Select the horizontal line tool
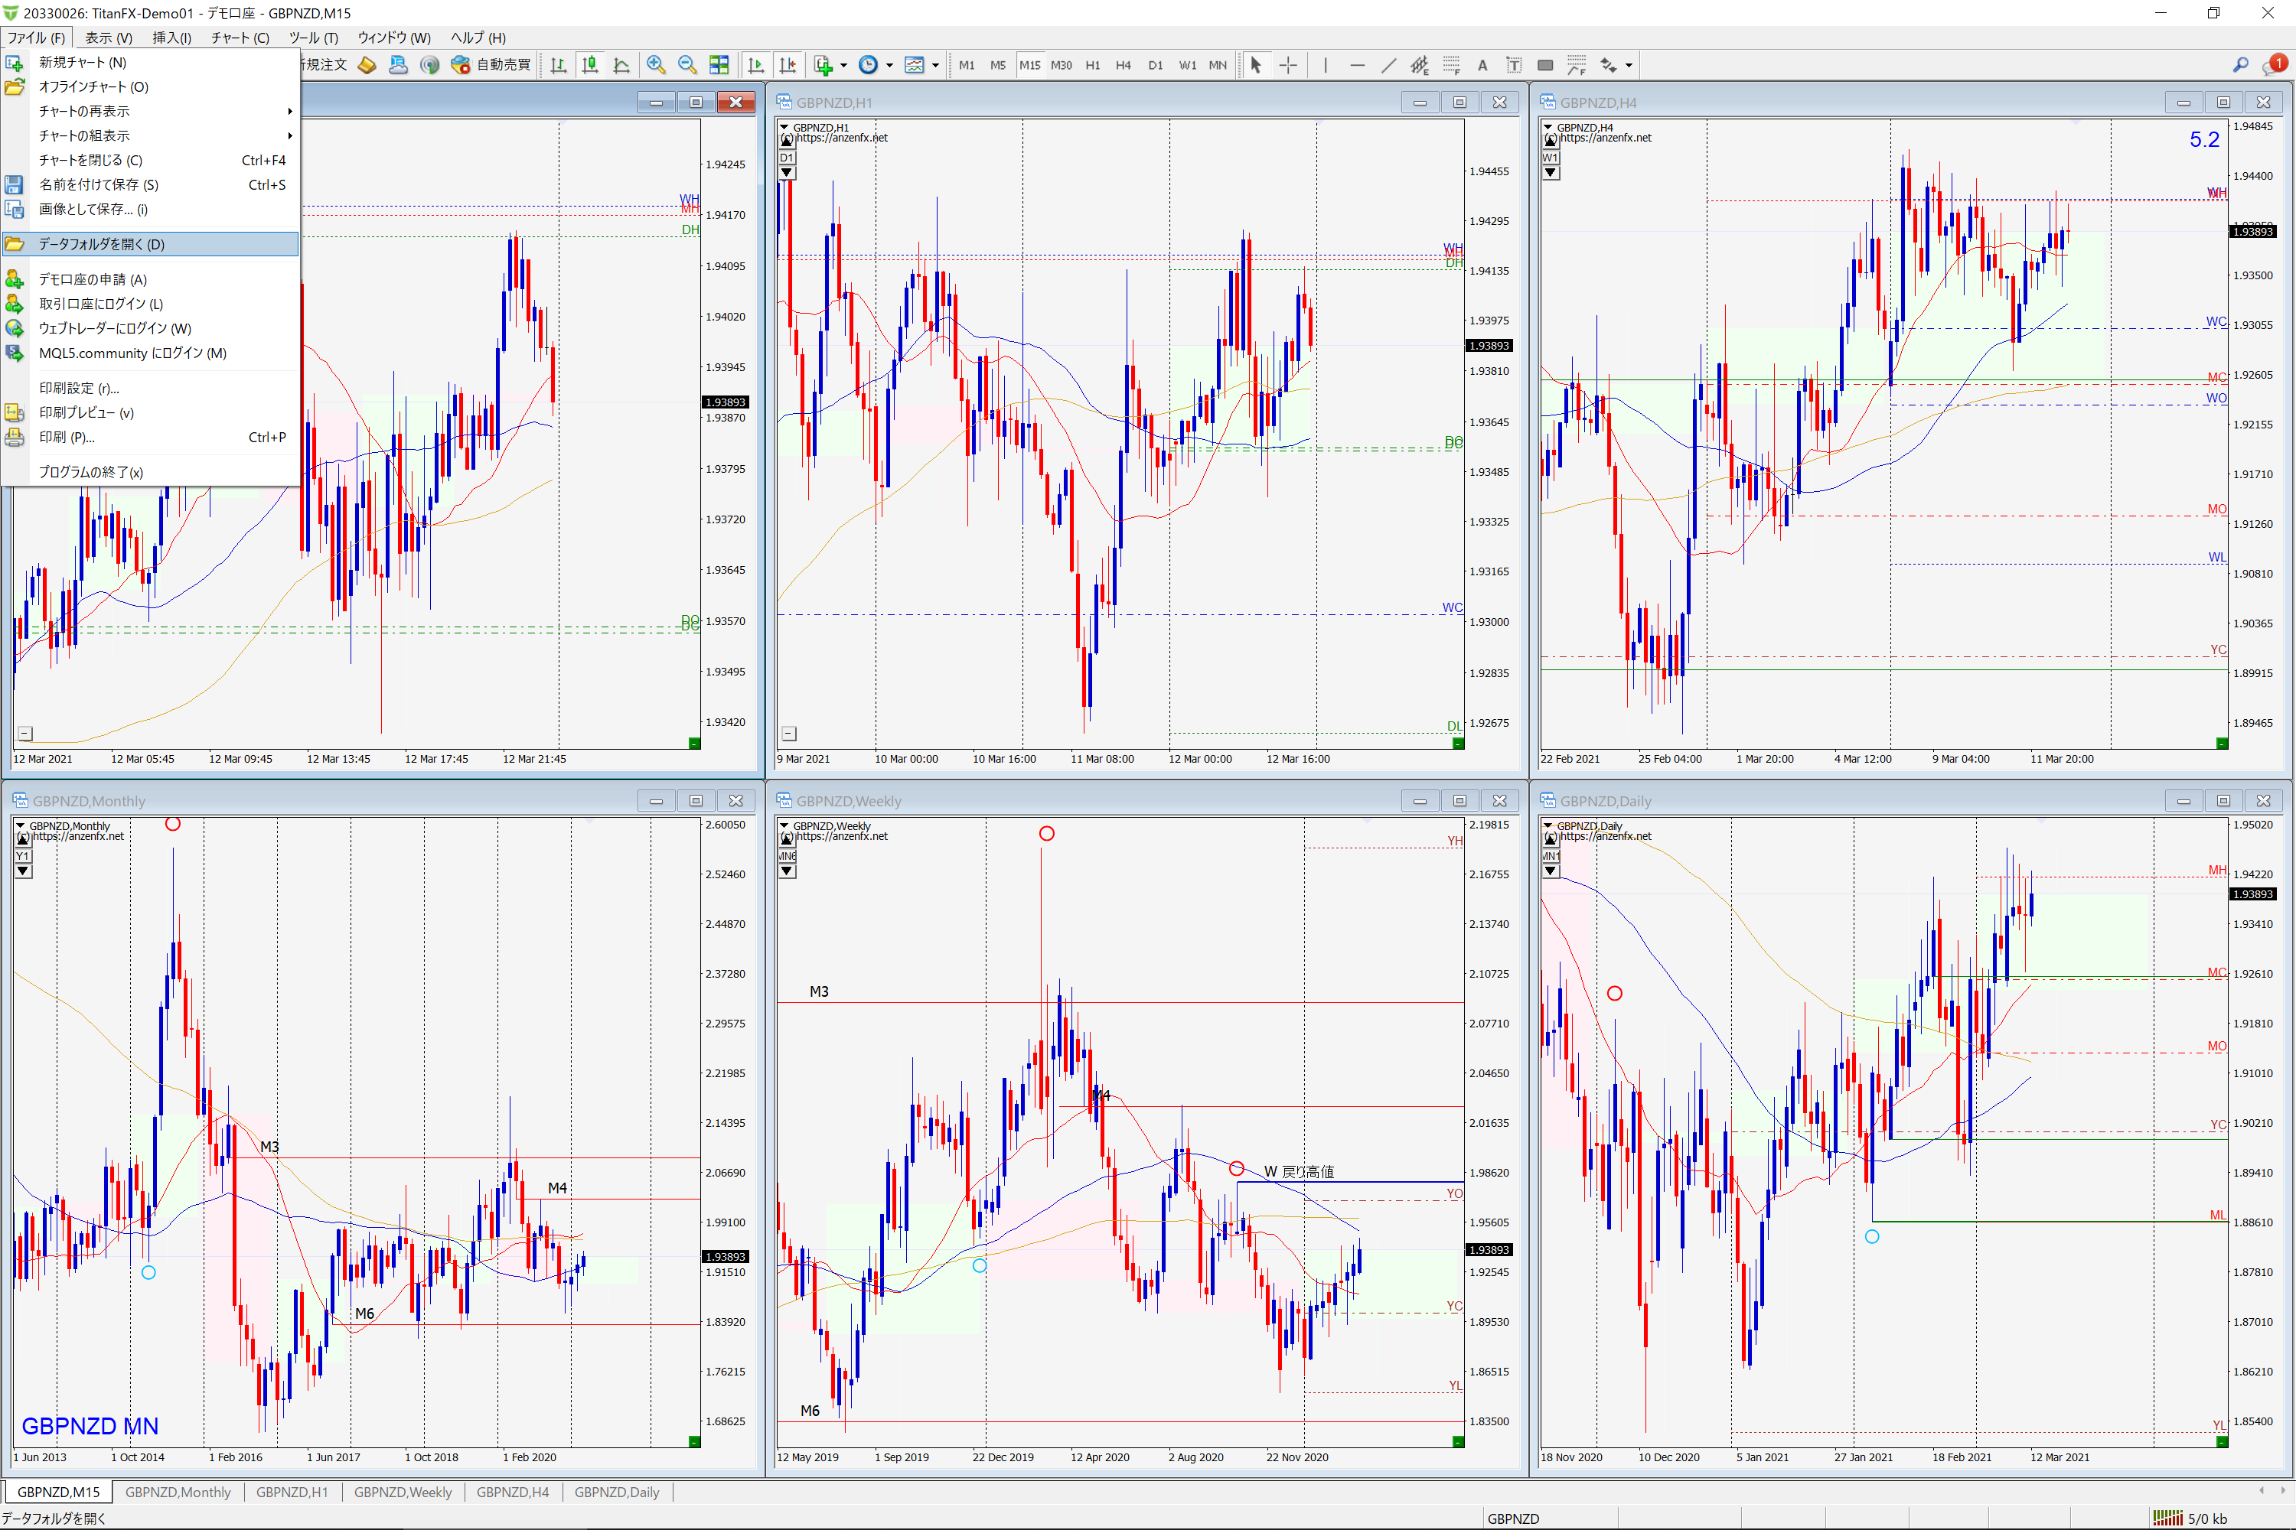The width and height of the screenshot is (2296, 1530). [x=1357, y=65]
